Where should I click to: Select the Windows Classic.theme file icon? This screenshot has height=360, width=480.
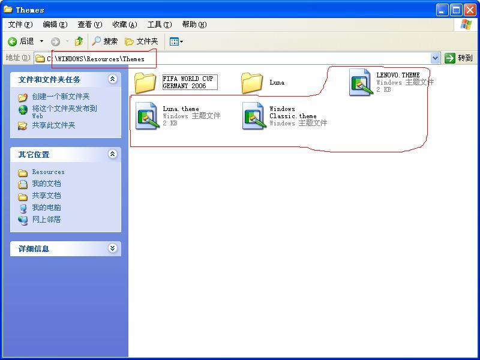click(x=254, y=116)
